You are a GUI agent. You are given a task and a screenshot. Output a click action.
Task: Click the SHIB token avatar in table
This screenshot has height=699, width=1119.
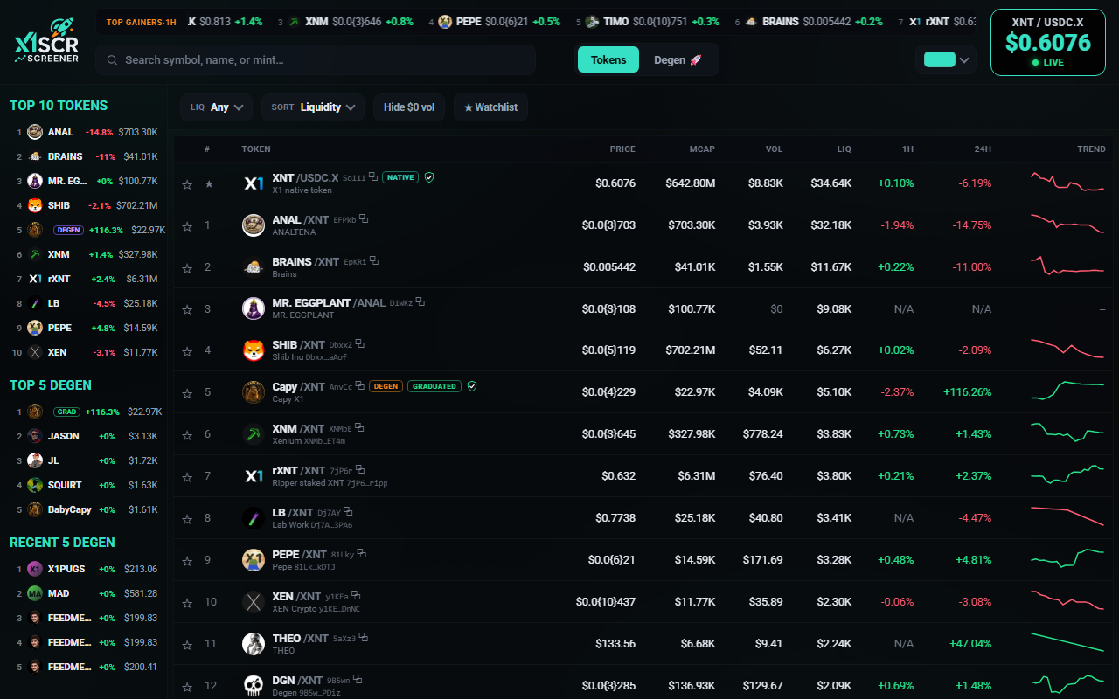click(x=254, y=350)
